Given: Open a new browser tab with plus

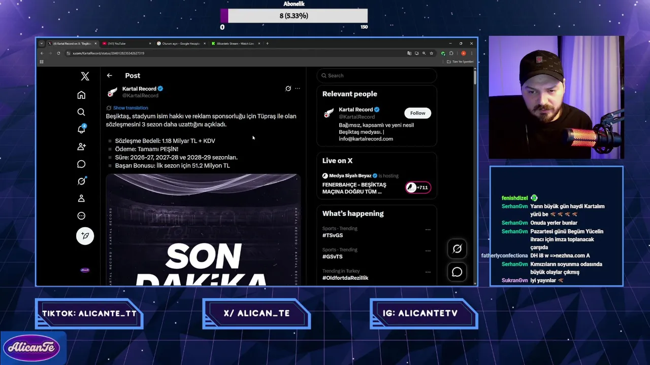Looking at the screenshot, I should coord(268,44).
